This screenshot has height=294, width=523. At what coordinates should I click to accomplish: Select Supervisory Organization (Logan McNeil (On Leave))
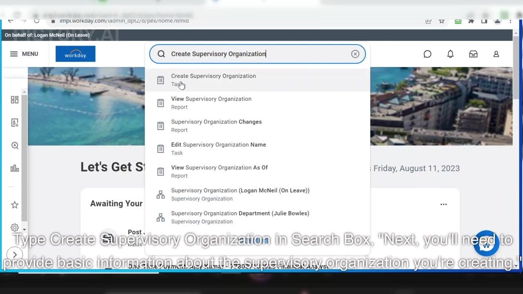257,194
